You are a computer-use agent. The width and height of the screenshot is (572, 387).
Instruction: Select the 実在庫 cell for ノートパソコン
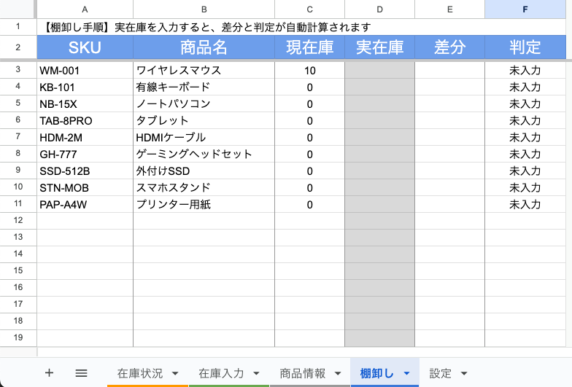pyautogui.click(x=379, y=104)
